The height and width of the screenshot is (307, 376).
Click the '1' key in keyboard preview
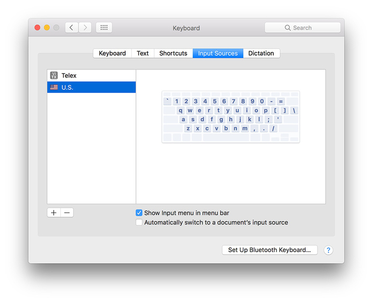click(177, 101)
